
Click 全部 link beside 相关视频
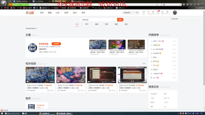coord(144,63)
